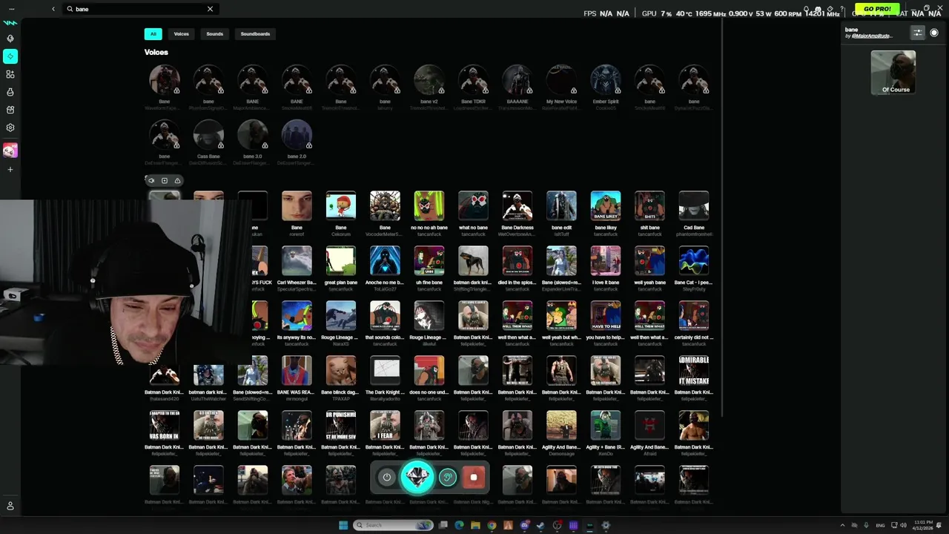Toggle the hear myself ear button
Screen dimensions: 949x534
coord(447,478)
